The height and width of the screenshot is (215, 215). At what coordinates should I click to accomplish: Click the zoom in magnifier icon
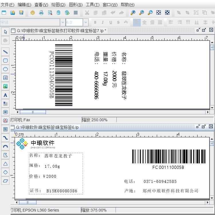click(133, 13)
